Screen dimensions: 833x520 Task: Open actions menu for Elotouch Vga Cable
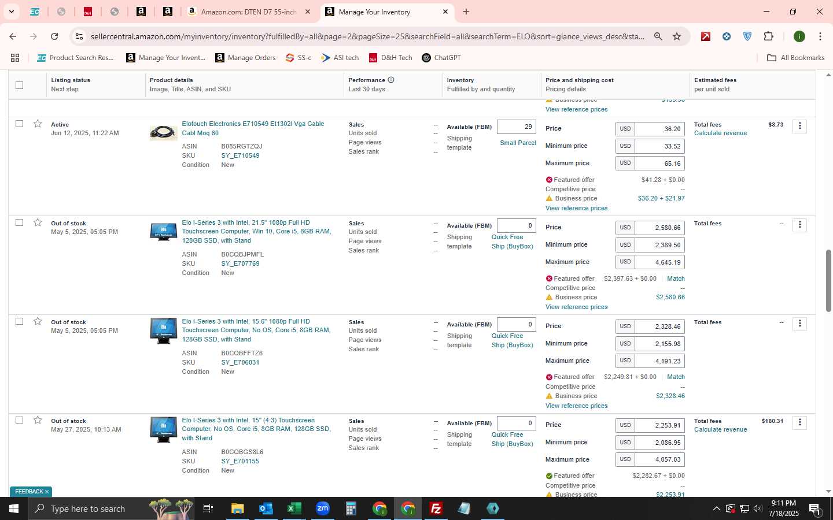click(799, 126)
